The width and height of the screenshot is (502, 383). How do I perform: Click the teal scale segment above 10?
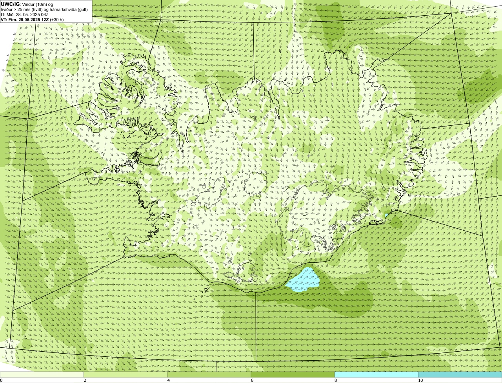tap(460, 374)
